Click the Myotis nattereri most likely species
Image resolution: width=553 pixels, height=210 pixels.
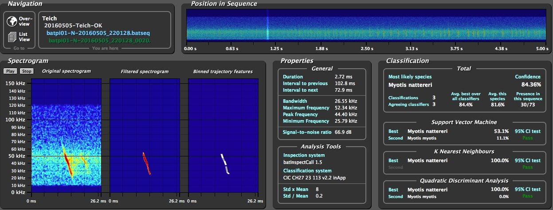[x=410, y=85]
